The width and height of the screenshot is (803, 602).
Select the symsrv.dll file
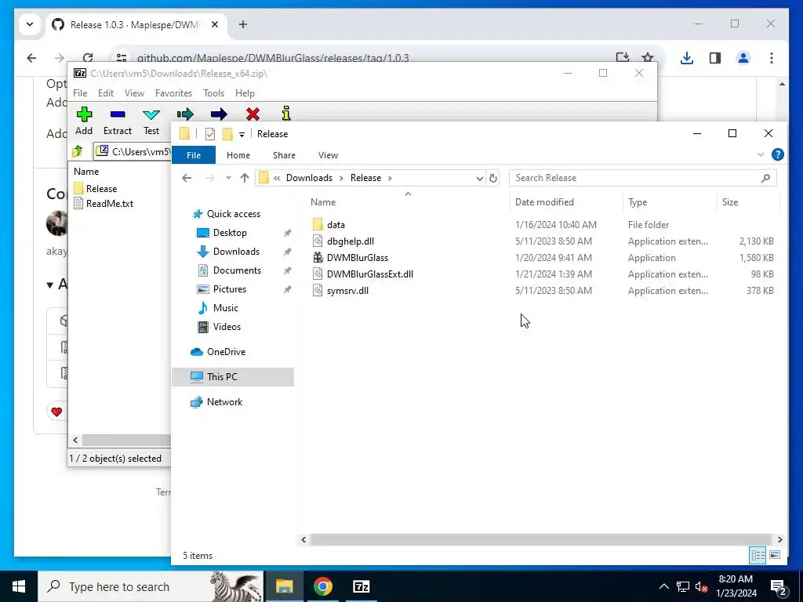click(x=347, y=290)
